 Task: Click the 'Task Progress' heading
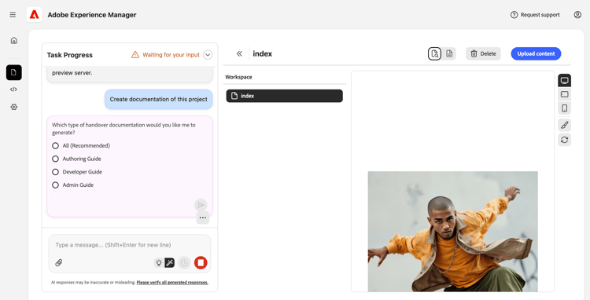(x=69, y=55)
